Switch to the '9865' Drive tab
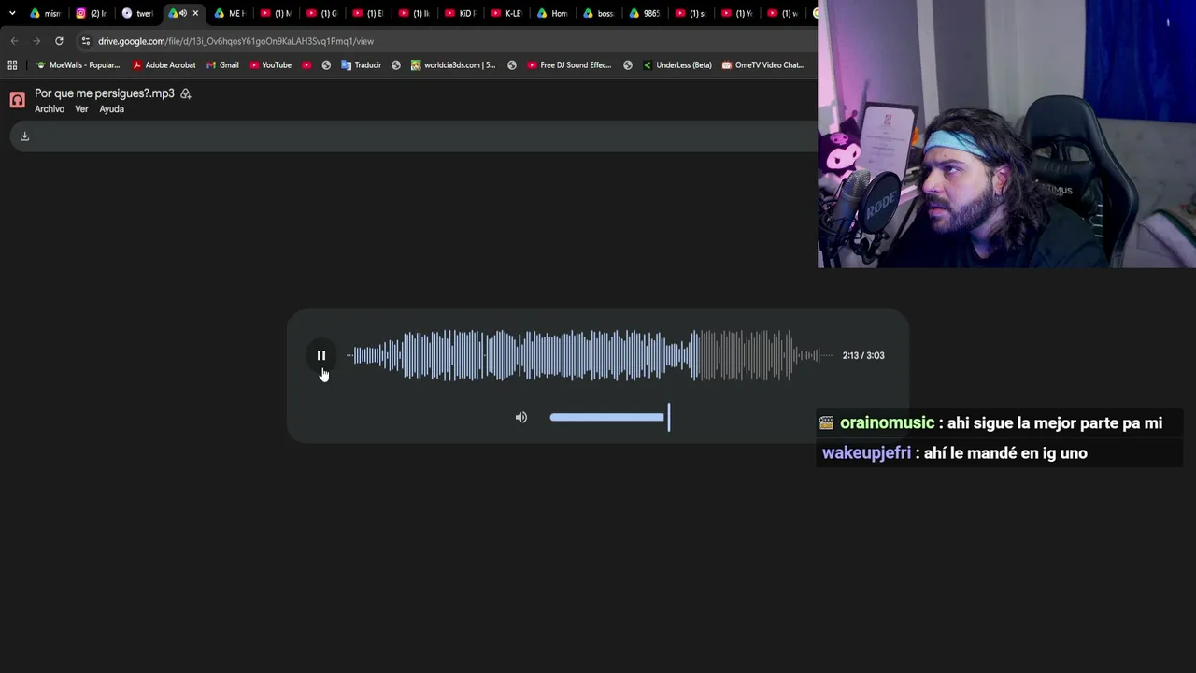Viewport: 1196px width, 673px height. [x=644, y=13]
